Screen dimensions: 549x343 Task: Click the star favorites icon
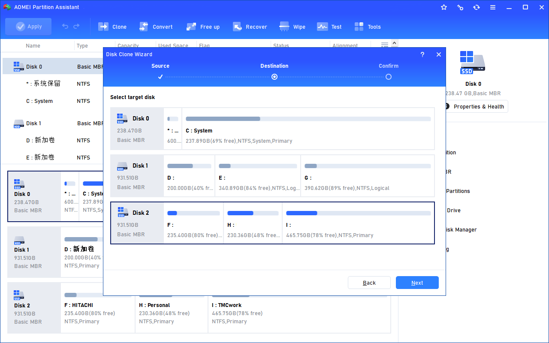pos(444,7)
